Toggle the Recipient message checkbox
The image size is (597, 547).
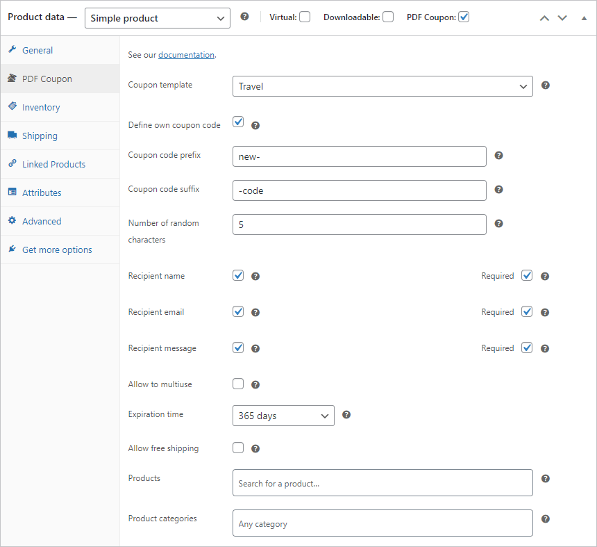[238, 348]
